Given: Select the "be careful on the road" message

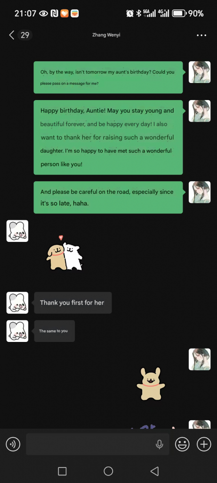Looking at the screenshot, I should (108, 198).
